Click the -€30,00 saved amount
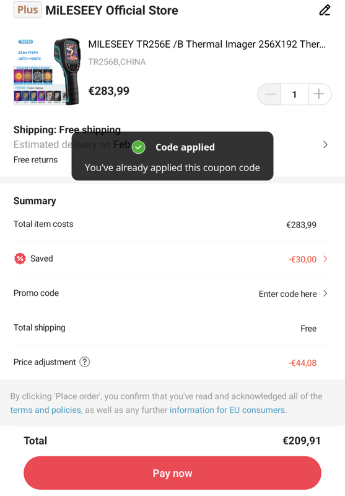Image resolution: width=345 pixels, height=496 pixels. point(302,259)
